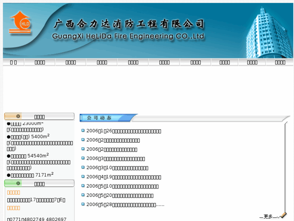The width and height of the screenshot is (294, 221).
Task: Click the Chinese company name 广西合力达消防工程有限公司
Action: (129, 24)
